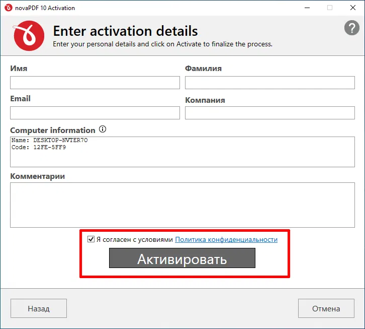The width and height of the screenshot is (365, 329).
Task: Go back with the Назад button
Action: [39, 308]
